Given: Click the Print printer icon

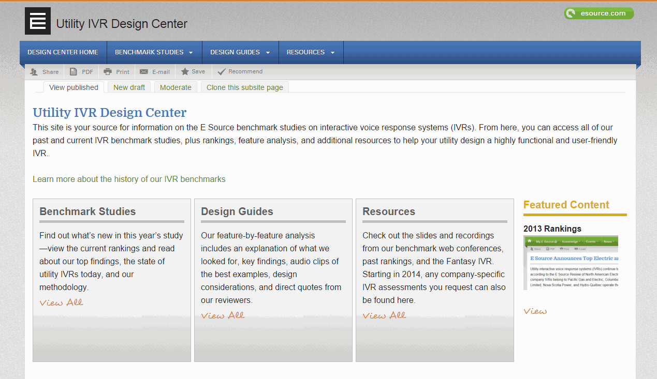Looking at the screenshot, I should 108,72.
